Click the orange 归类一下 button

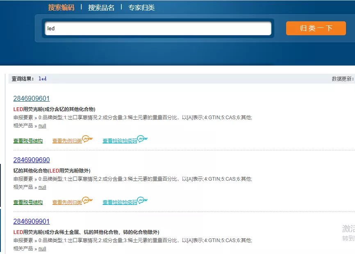click(x=316, y=28)
